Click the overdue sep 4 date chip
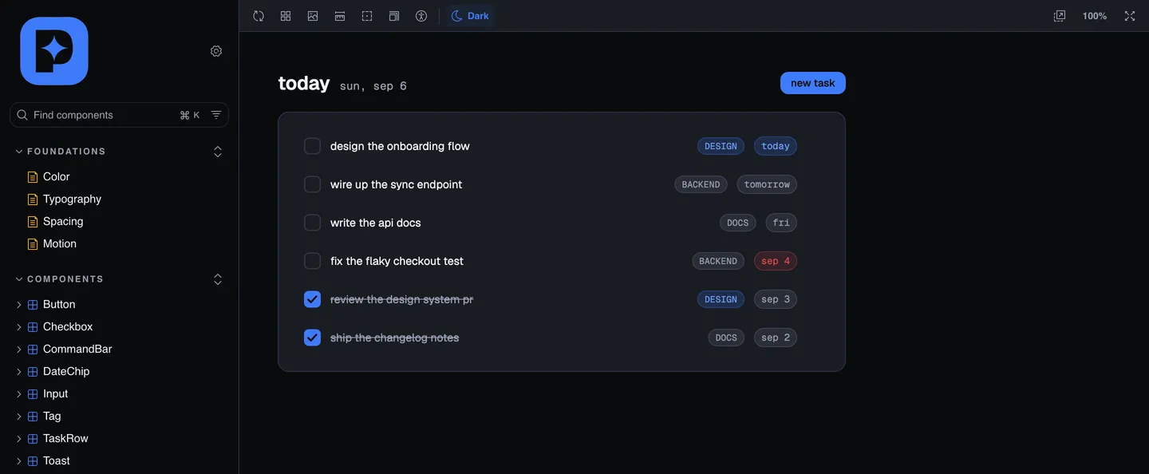Viewport: 1149px width, 474px height. tap(776, 261)
